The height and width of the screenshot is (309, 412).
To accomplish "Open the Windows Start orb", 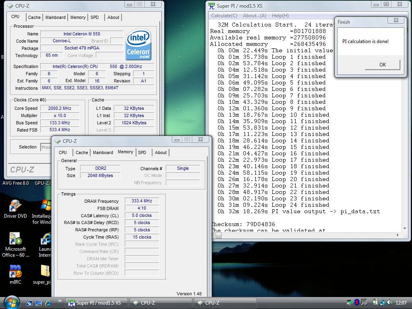I will click(12, 303).
